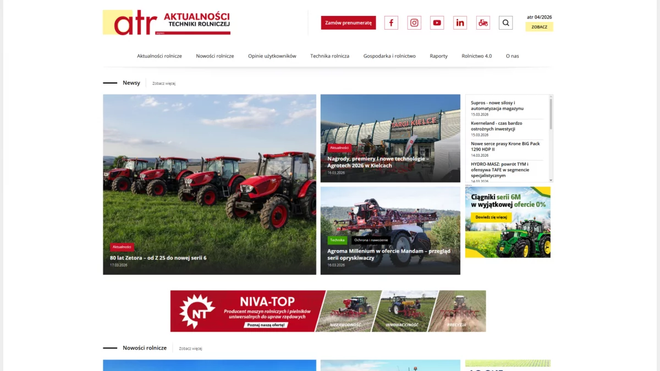This screenshot has width=660, height=371.
Task: Open the Instagram icon link
Action: point(414,23)
